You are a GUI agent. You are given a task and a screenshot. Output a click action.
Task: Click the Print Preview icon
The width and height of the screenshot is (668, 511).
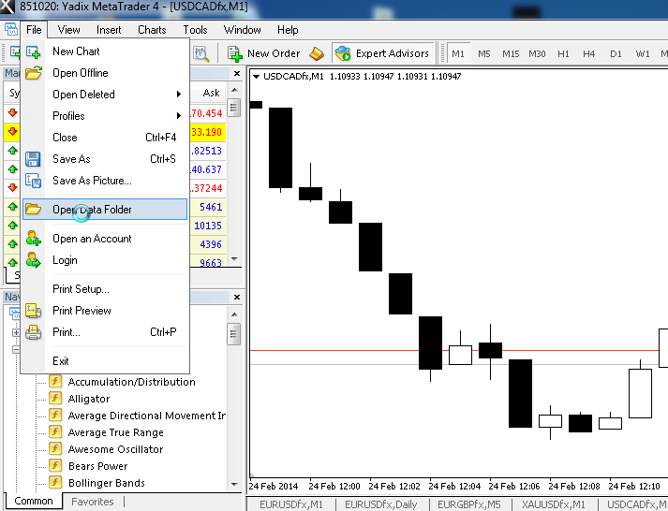point(33,311)
